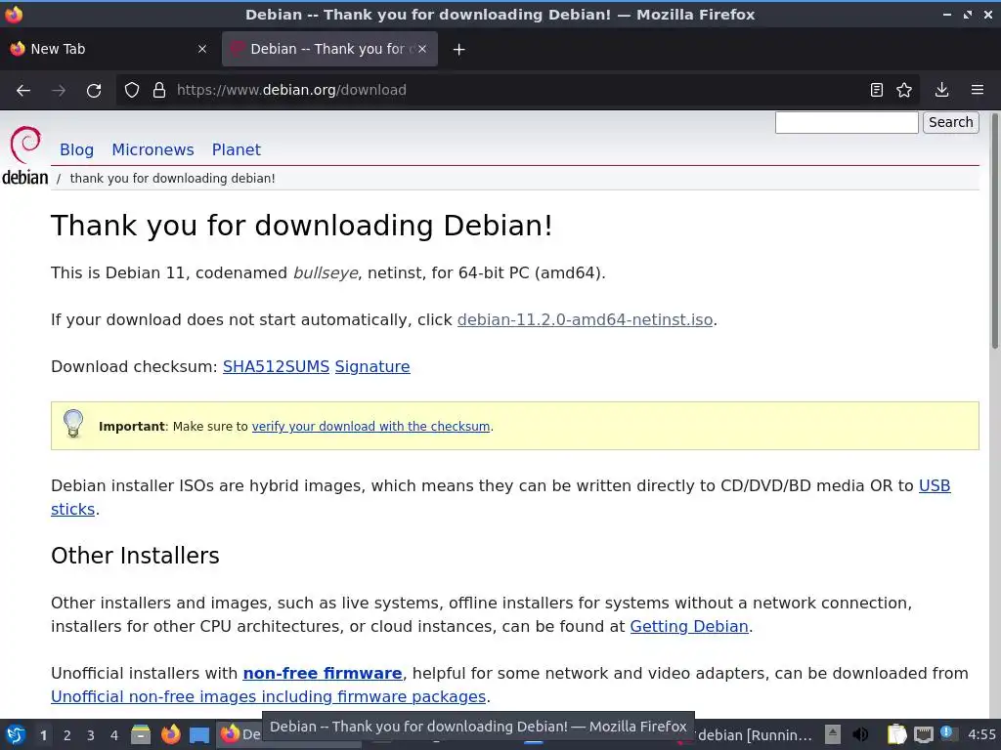Switch to workspace 1 in the taskbar
Viewport: 1001px width, 750px height.
click(43, 735)
